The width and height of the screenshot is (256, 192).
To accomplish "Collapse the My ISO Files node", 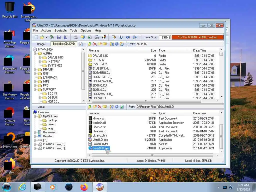I will point(35,116).
